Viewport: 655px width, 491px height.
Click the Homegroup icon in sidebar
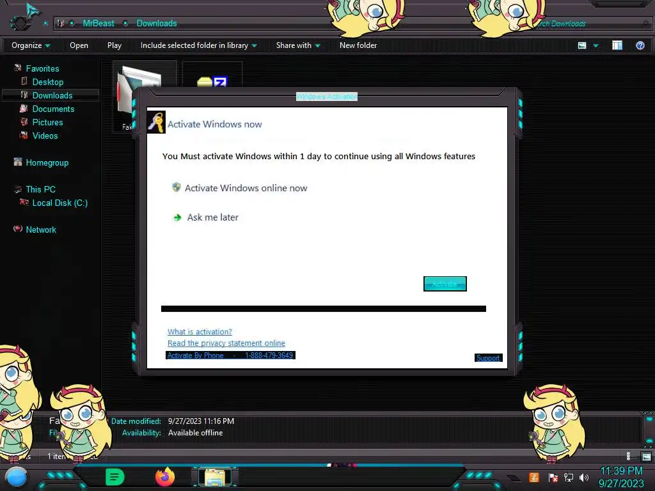(x=17, y=162)
